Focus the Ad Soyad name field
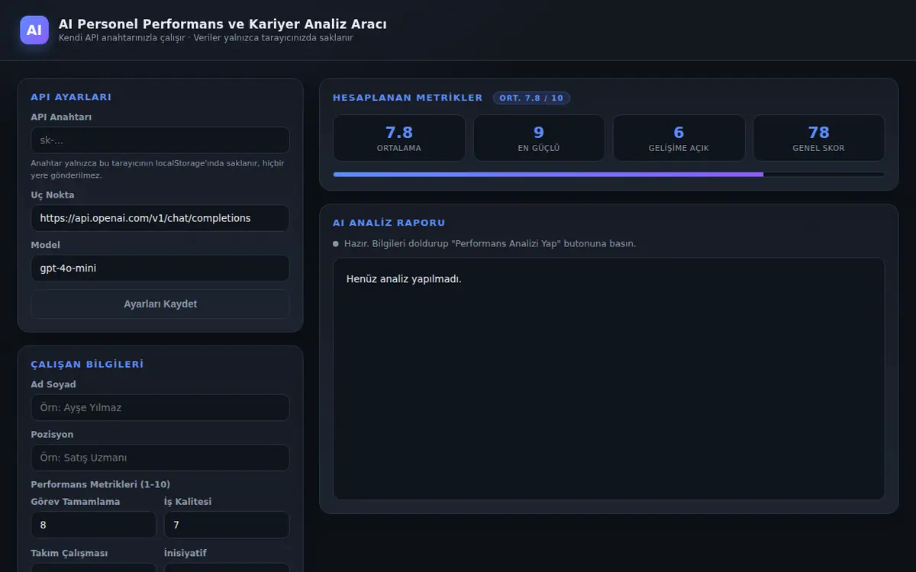 point(160,407)
